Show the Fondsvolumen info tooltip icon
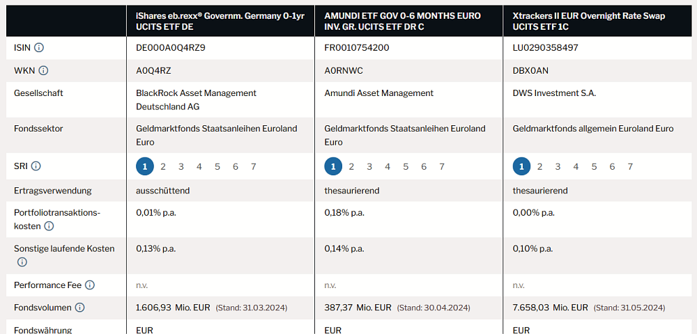 click(x=79, y=308)
